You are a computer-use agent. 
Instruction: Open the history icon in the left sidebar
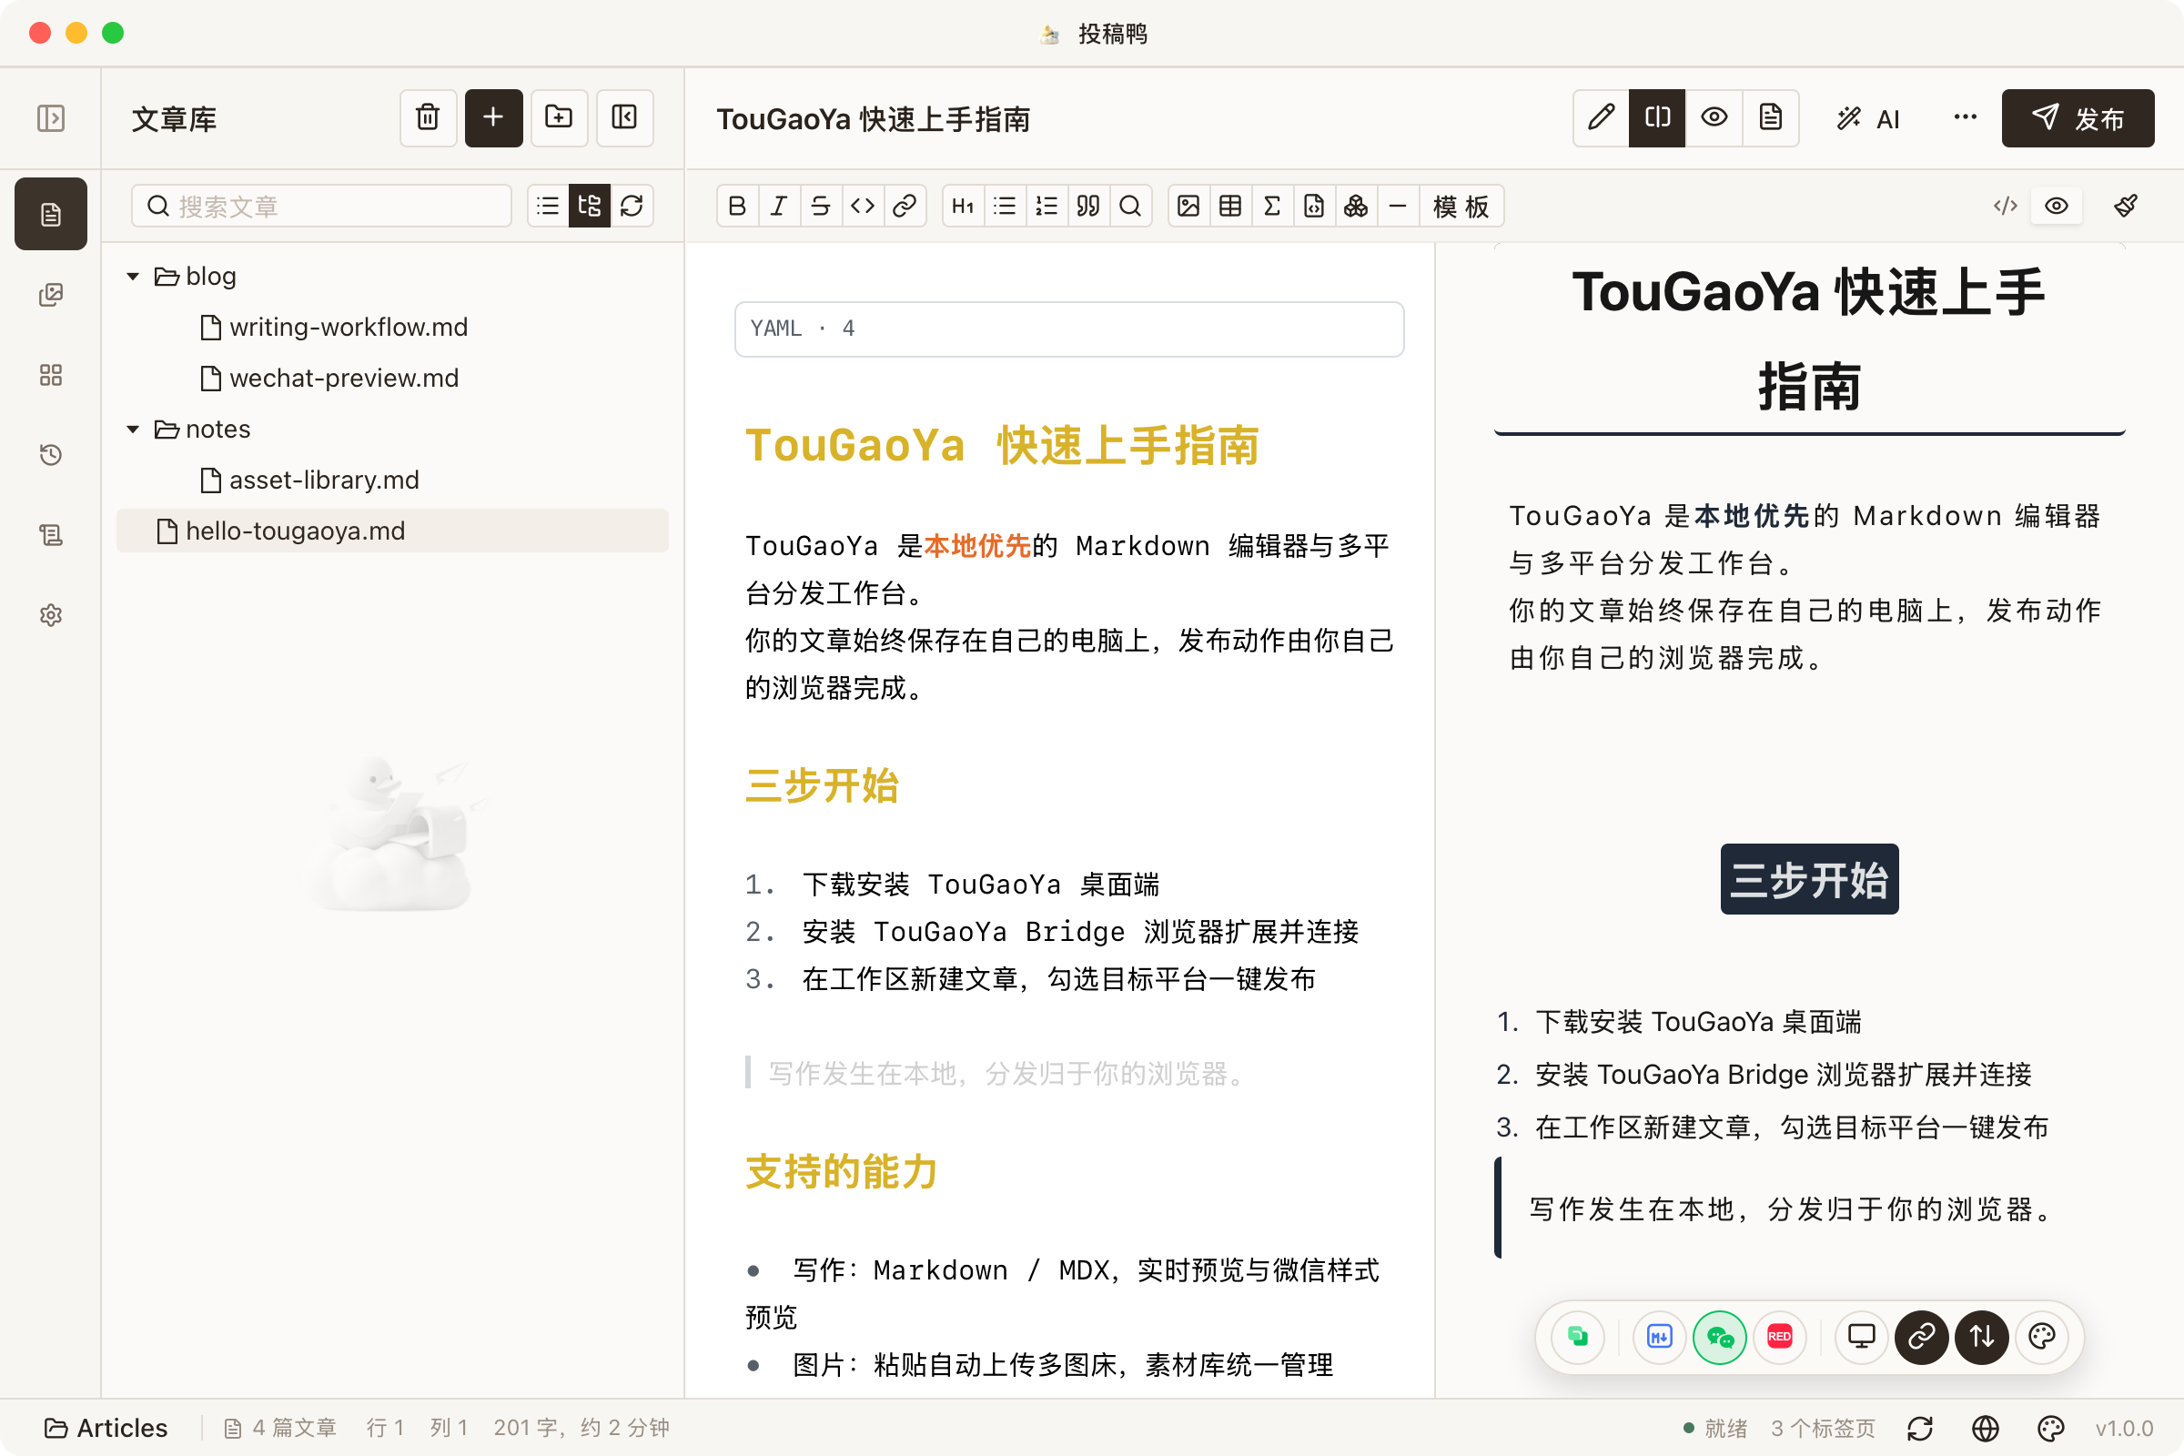pos(51,455)
